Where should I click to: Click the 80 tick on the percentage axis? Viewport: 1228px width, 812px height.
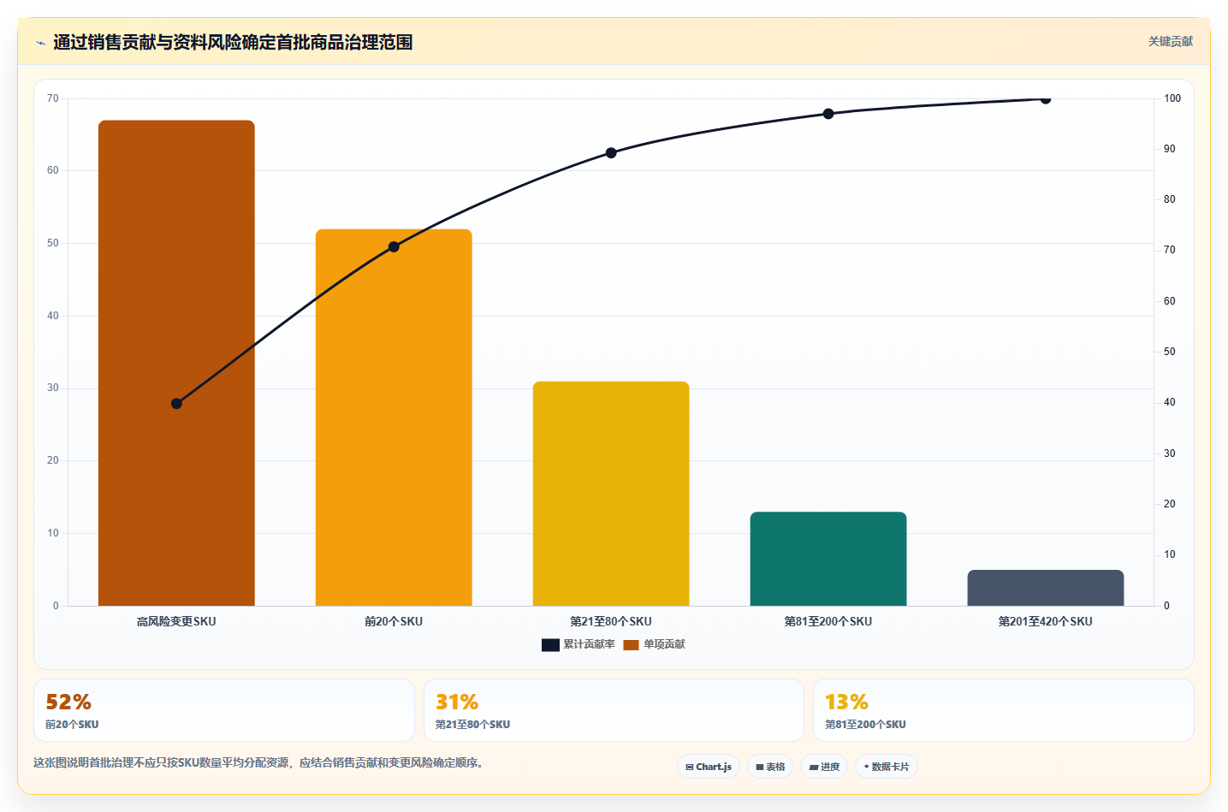pos(1170,199)
